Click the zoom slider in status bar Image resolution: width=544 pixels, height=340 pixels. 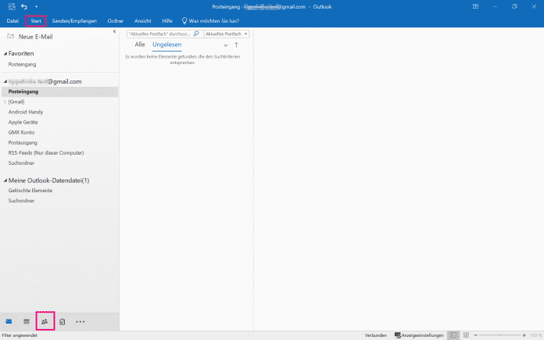500,335
